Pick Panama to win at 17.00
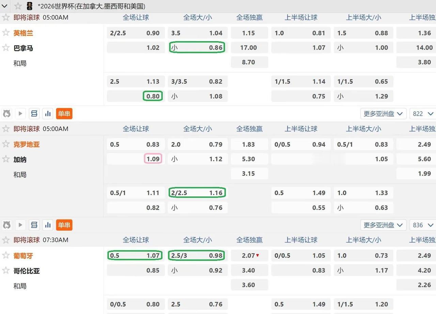The width and height of the screenshot is (436, 314). [249, 48]
